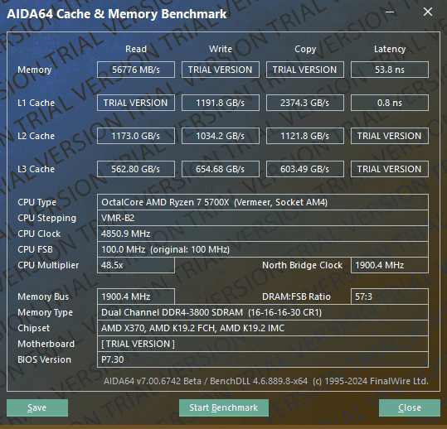Select L3 Cache Read 562.80 GB/s
The image size is (447, 429).
pos(136,169)
